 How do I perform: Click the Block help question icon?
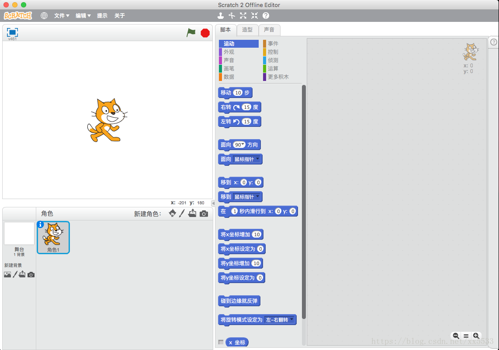click(x=266, y=16)
